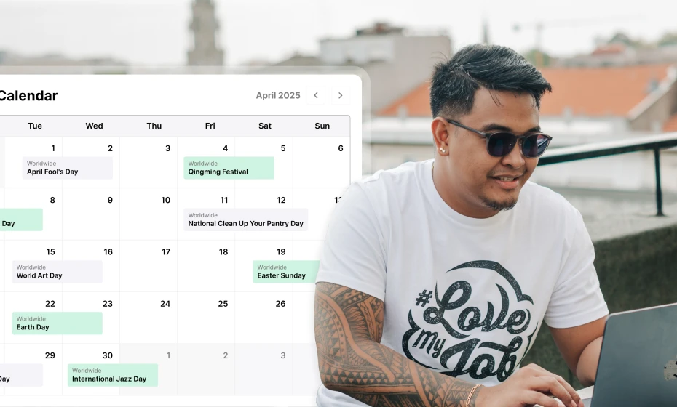This screenshot has width=677, height=407.
Task: Open the April 2025 month label
Action: (278, 95)
